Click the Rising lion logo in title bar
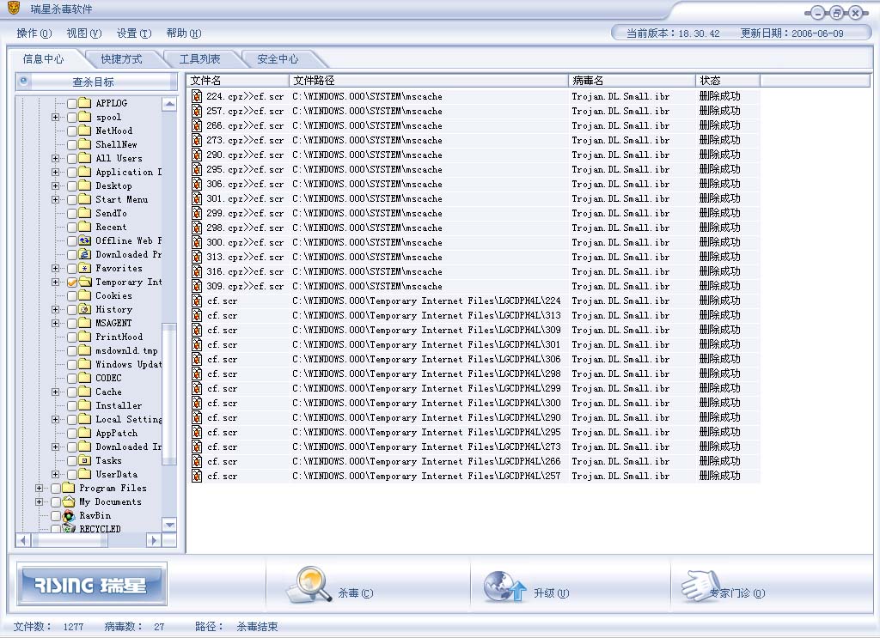Image resolution: width=880 pixels, height=638 pixels. click(14, 8)
